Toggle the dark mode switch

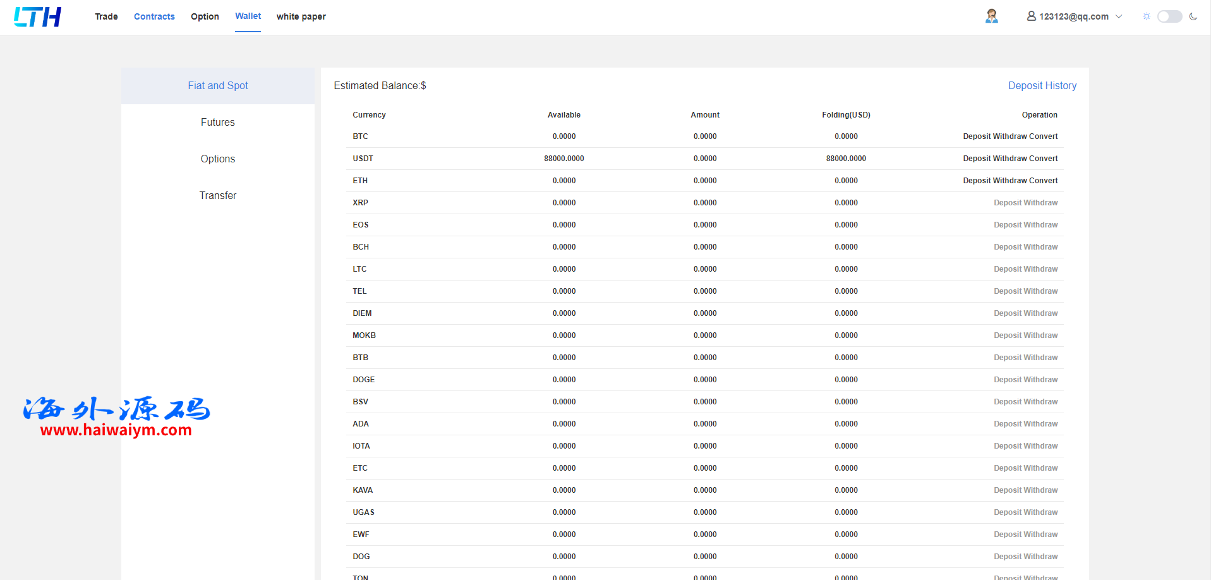(1169, 16)
